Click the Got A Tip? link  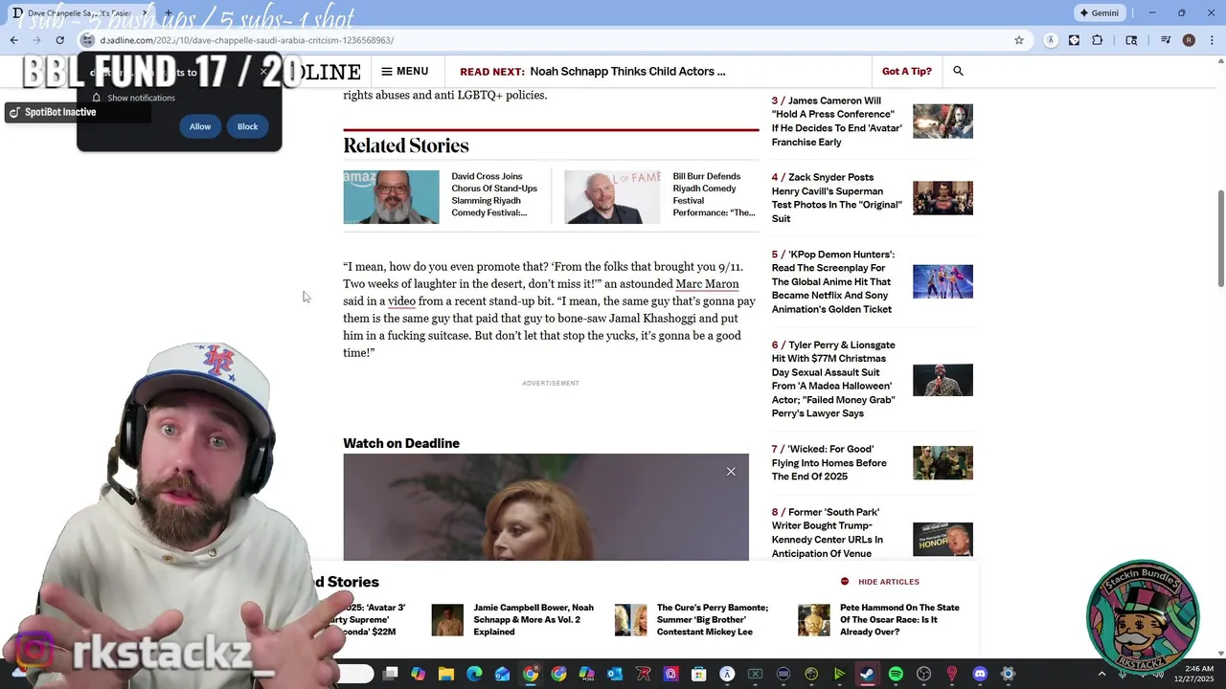point(906,71)
